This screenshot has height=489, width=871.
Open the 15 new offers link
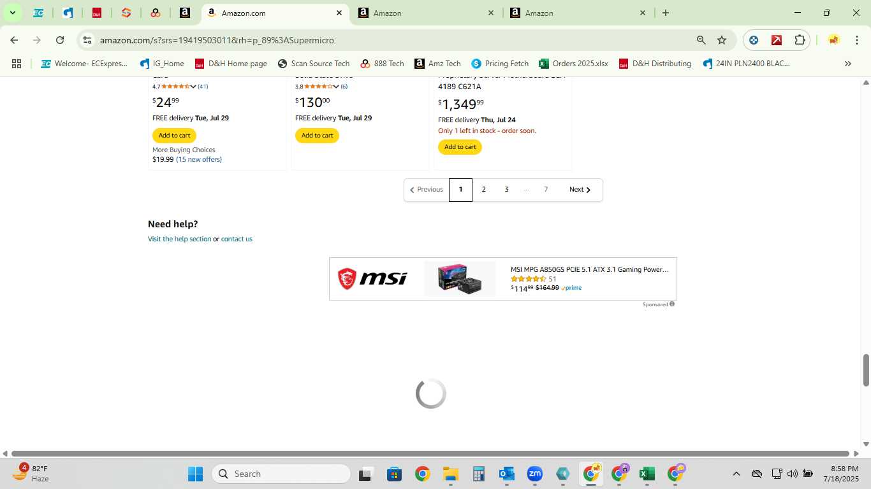tap(199, 159)
